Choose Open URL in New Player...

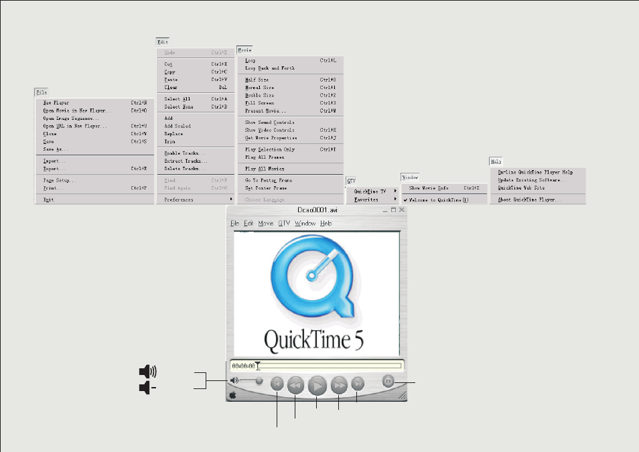[x=94, y=126]
